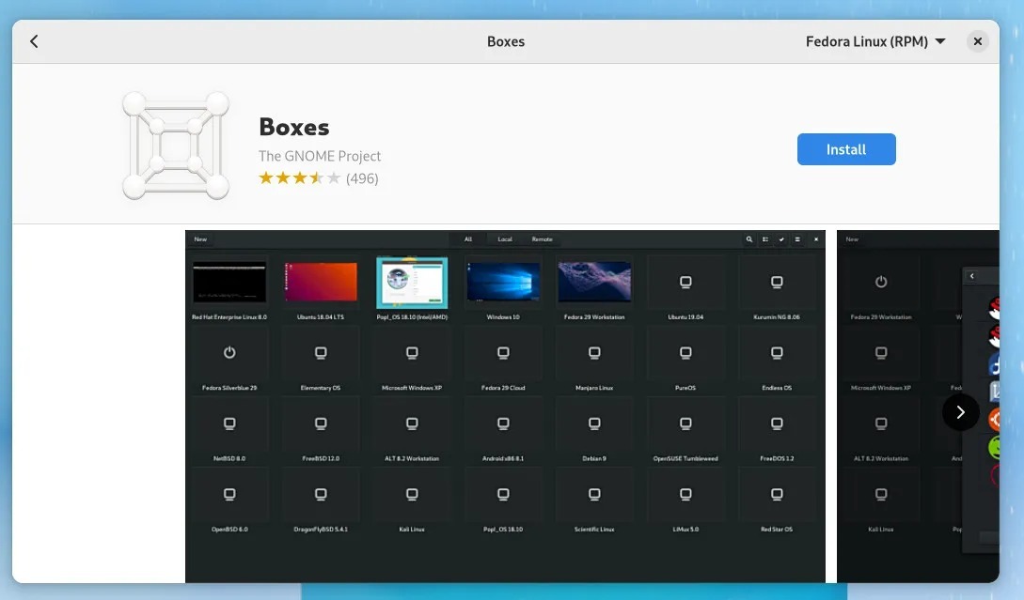Go back using the header arrow

34,41
